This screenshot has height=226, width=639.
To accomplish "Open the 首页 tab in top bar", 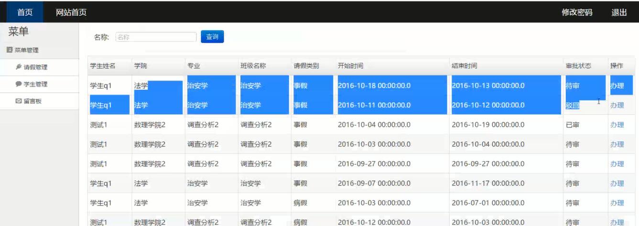I will pos(25,12).
